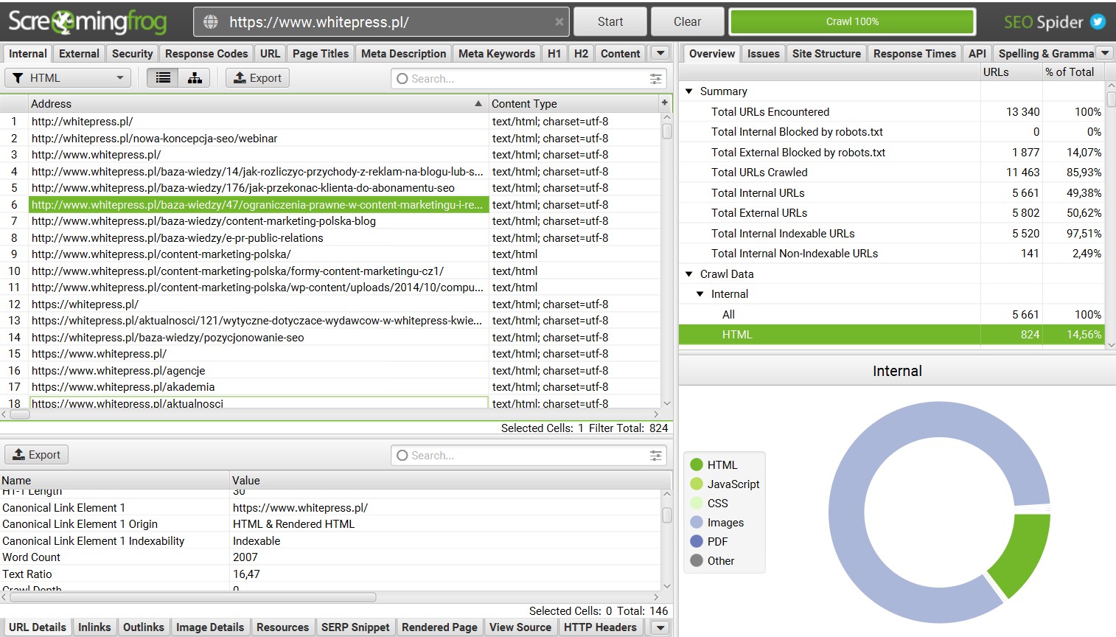Click the lower Export button

[x=36, y=455]
